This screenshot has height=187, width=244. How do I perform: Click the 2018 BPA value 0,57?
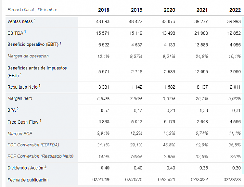pyautogui.click(x=105, y=110)
